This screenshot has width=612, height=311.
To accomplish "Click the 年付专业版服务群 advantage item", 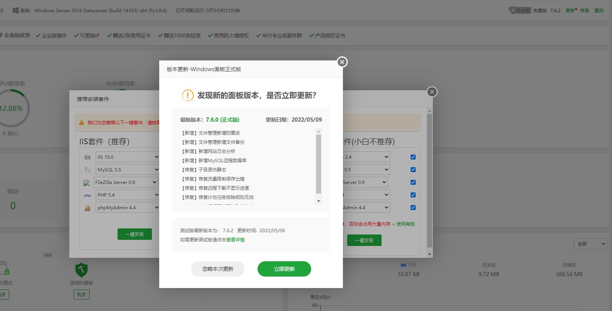I will click(x=279, y=36).
